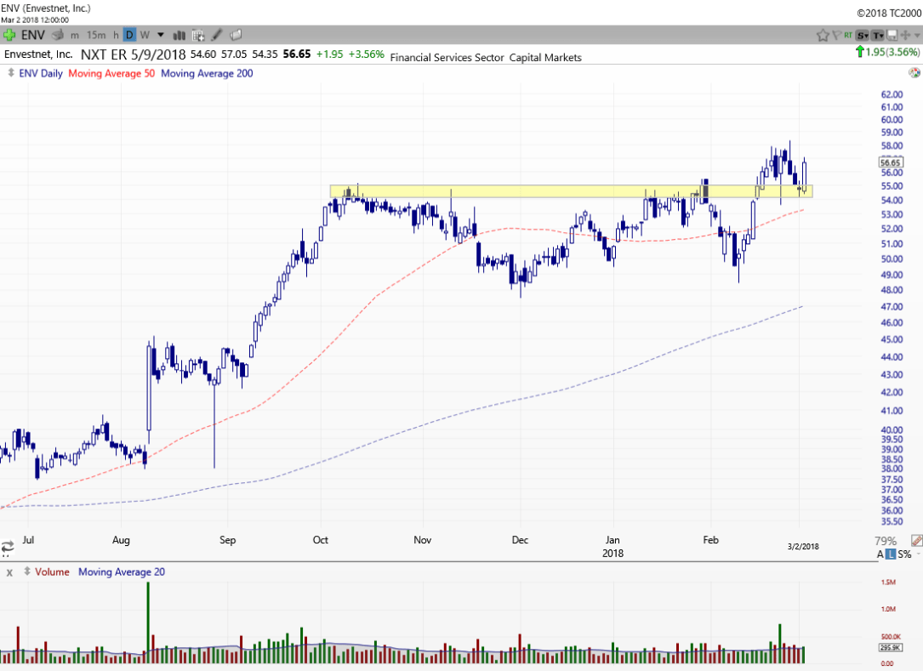The height and width of the screenshot is (671, 923).
Task: Click the news printer icon next to ENV
Action: click(58, 35)
